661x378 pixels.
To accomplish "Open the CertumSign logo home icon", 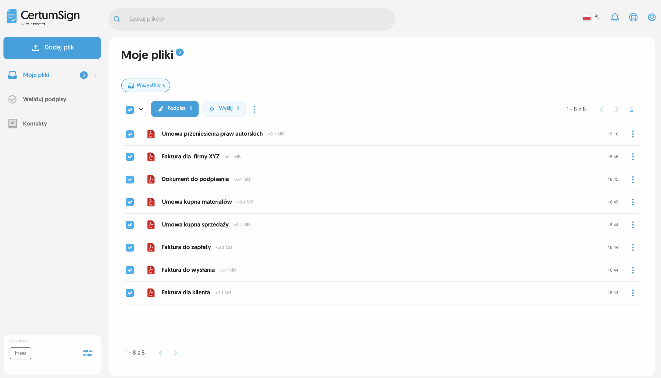I will (x=12, y=16).
